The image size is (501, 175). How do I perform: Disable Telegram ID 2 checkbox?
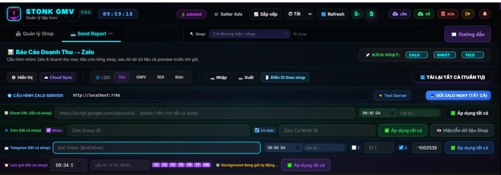(x=401, y=148)
